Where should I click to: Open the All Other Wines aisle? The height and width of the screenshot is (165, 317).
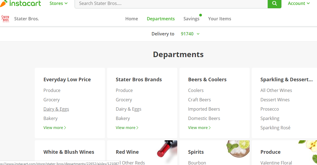point(276,90)
